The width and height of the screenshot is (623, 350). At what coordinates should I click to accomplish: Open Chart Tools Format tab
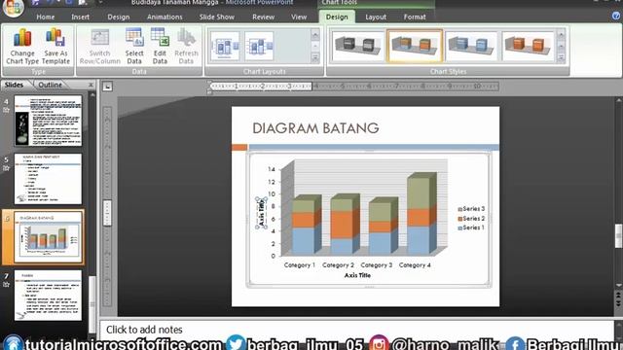click(x=415, y=17)
